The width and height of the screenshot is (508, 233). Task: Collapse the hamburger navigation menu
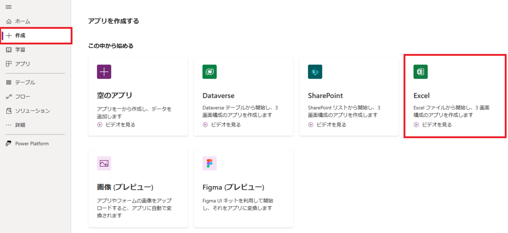pos(8,7)
